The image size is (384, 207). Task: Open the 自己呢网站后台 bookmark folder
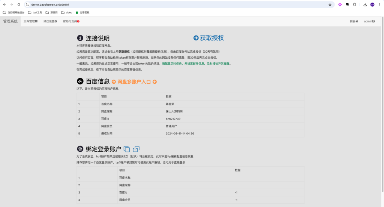pyautogui.click(x=13, y=12)
